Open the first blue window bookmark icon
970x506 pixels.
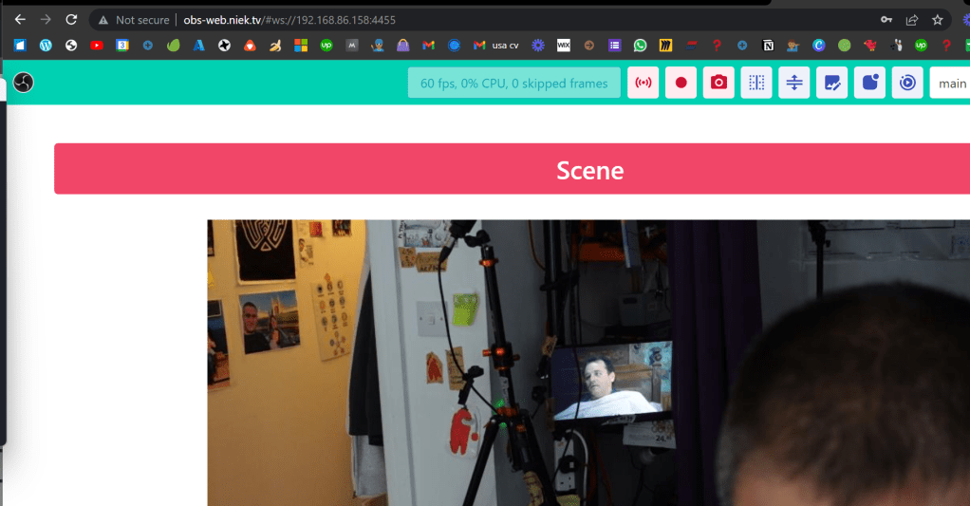[x=21, y=46]
